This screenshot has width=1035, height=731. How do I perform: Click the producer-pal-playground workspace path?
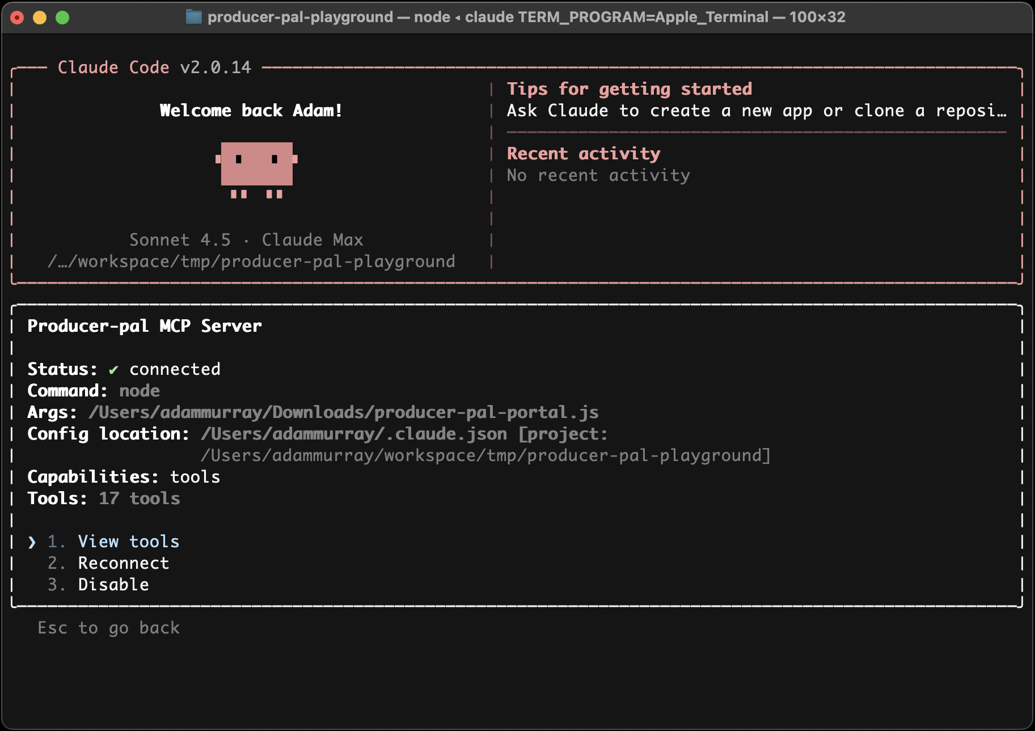[251, 261]
